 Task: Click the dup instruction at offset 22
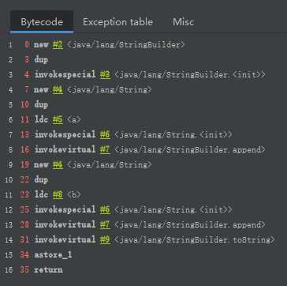pos(41,180)
